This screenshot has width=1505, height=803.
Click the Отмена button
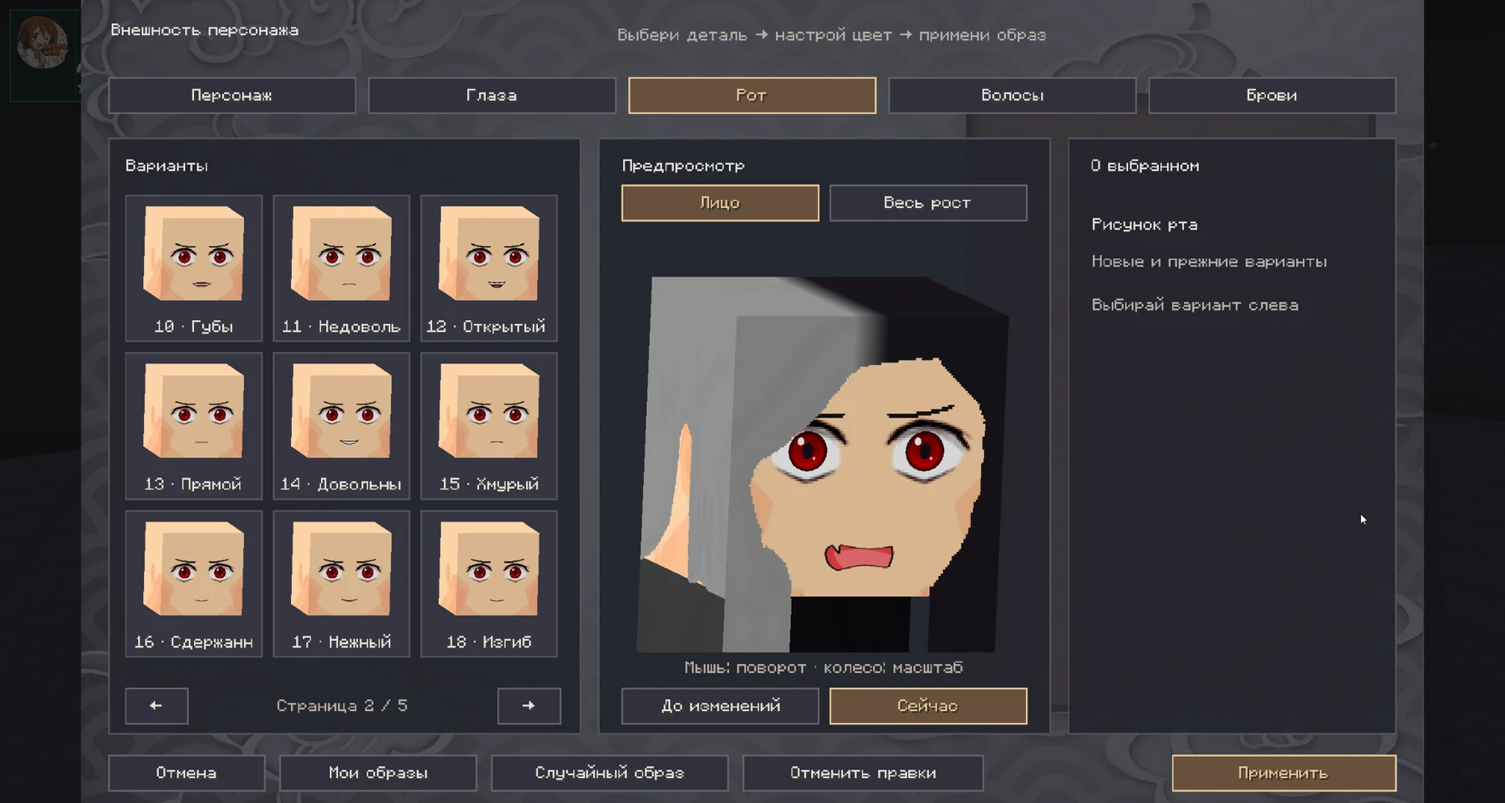(x=186, y=773)
